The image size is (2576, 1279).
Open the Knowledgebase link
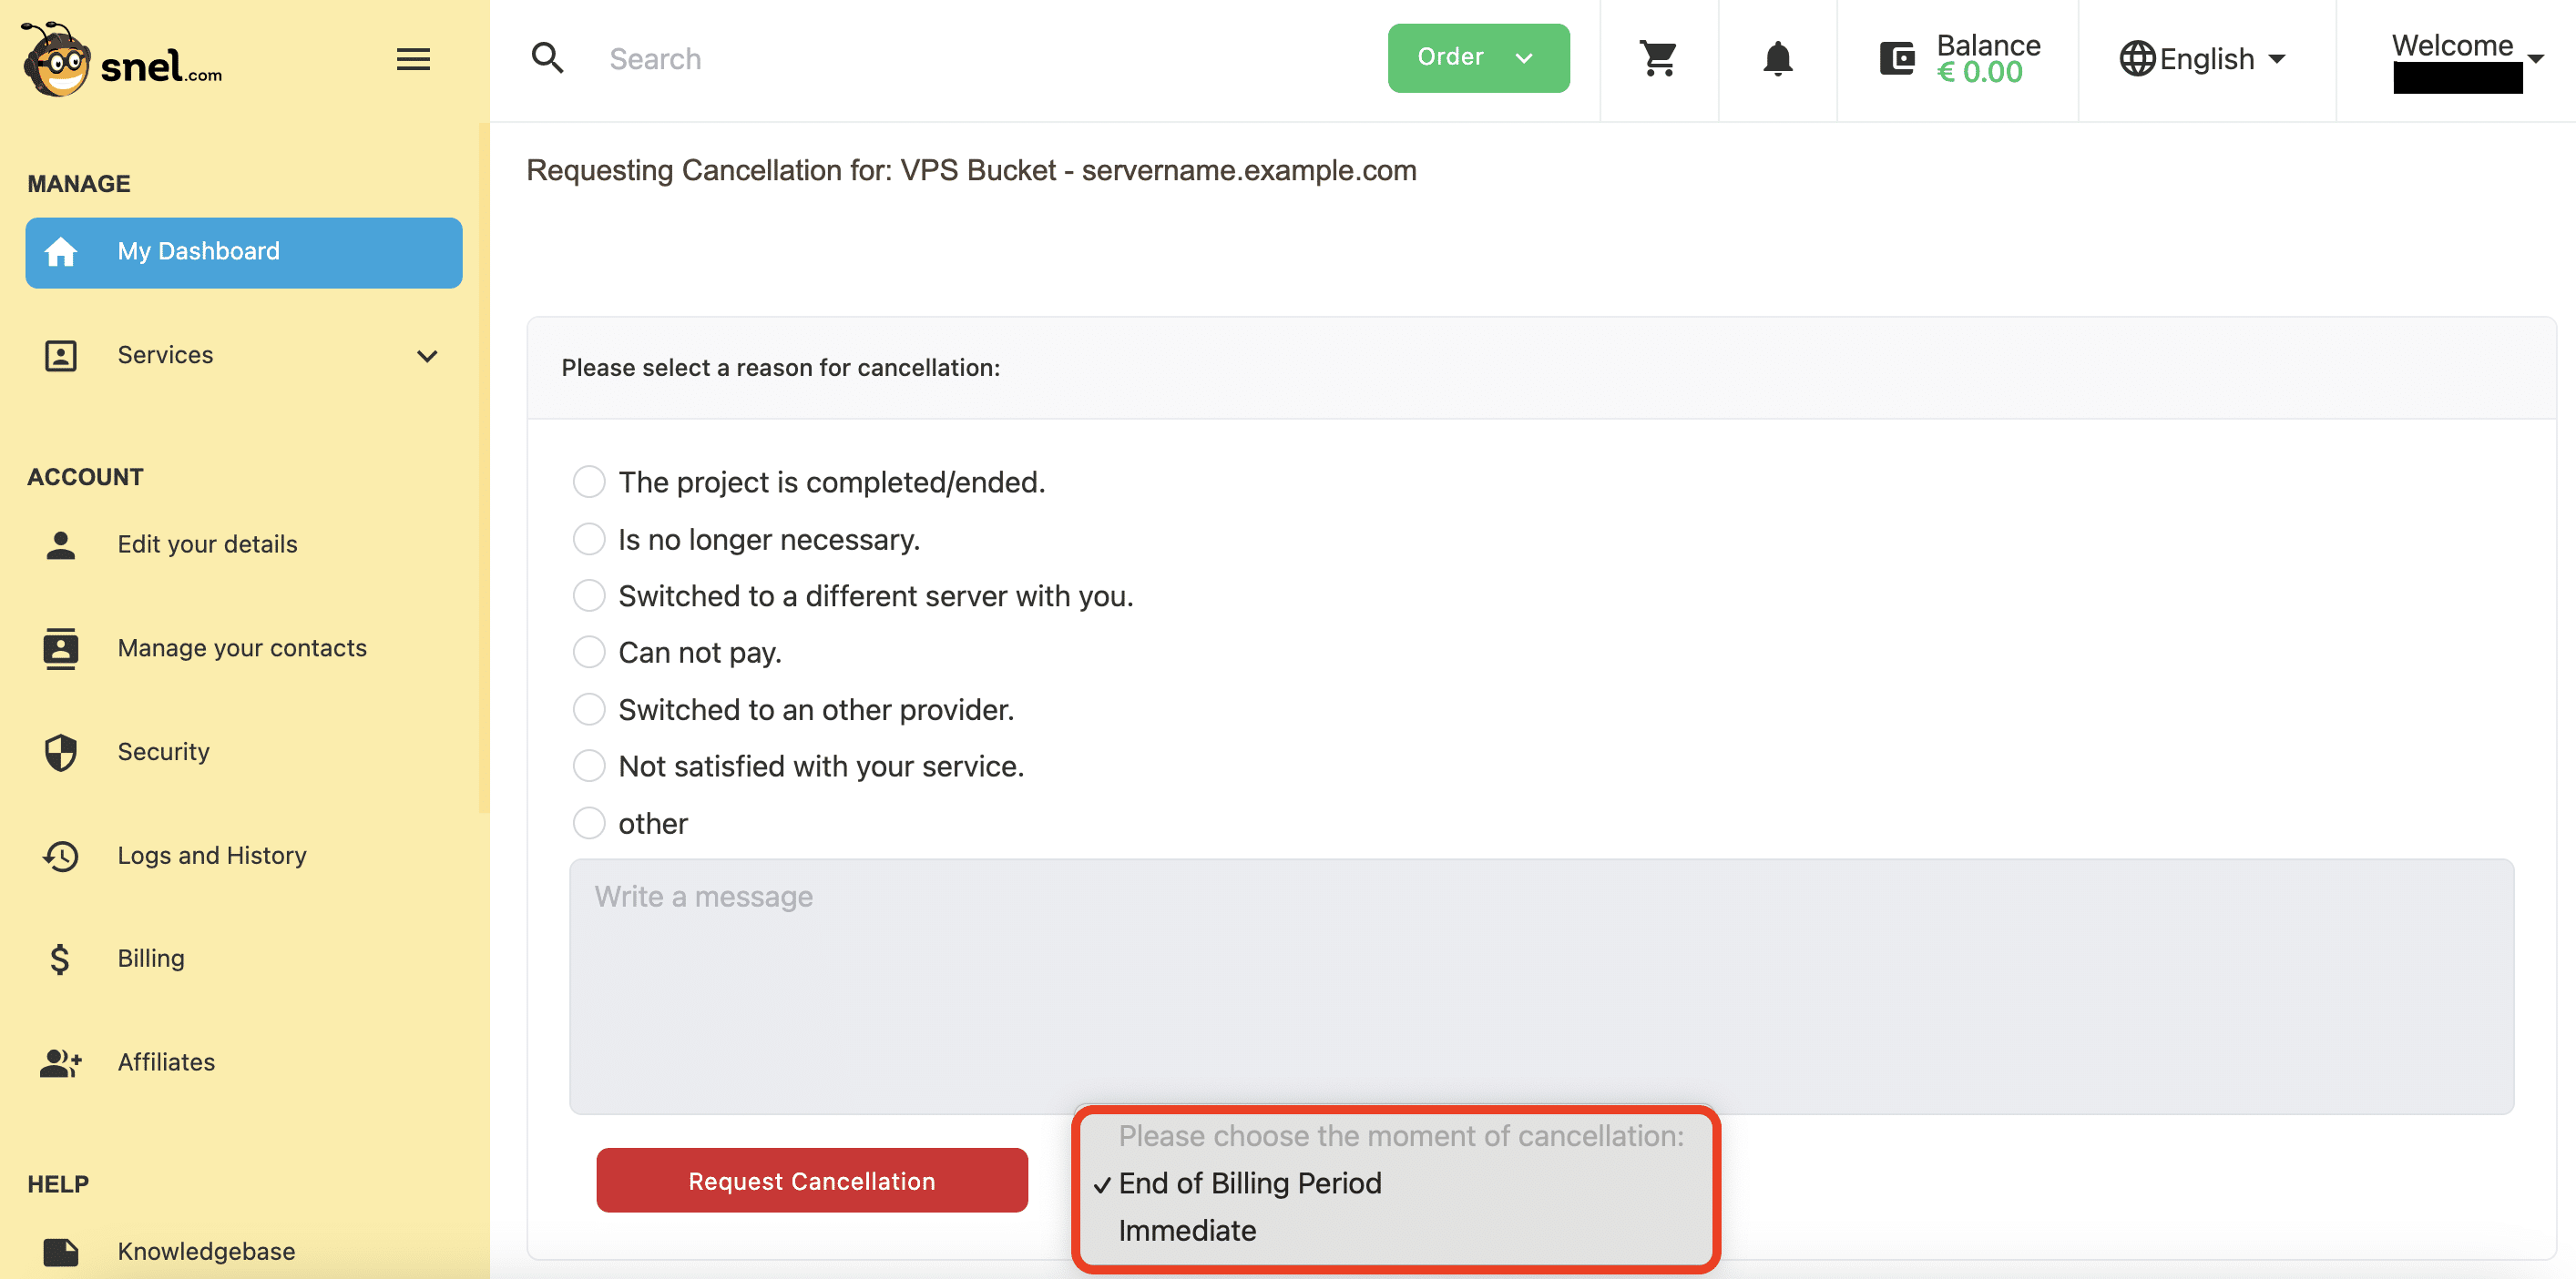click(206, 1252)
